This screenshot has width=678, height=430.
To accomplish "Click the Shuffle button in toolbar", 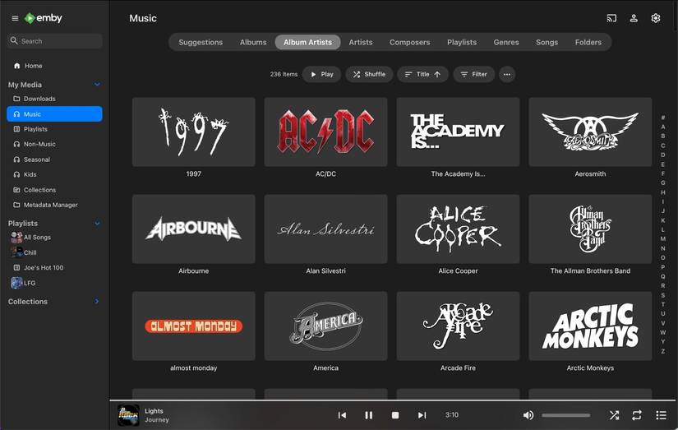I will pyautogui.click(x=369, y=74).
